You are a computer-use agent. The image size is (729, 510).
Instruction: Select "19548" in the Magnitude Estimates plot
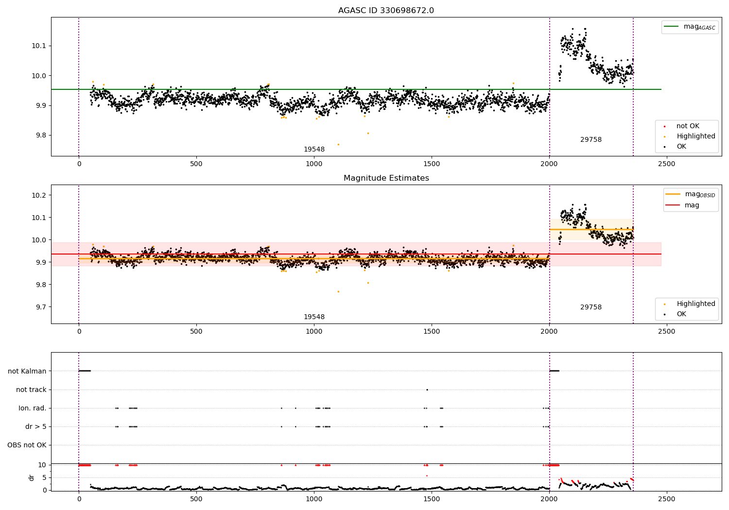(x=314, y=317)
